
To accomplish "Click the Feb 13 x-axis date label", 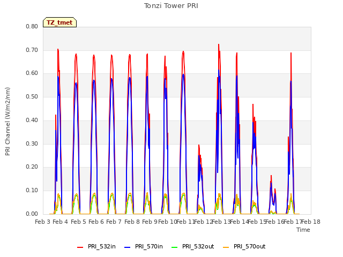I will 221,222.
